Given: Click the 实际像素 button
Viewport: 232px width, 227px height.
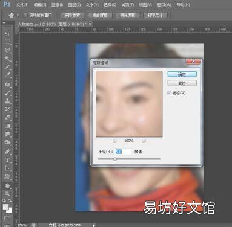Looking at the screenshot, I should [72, 15].
